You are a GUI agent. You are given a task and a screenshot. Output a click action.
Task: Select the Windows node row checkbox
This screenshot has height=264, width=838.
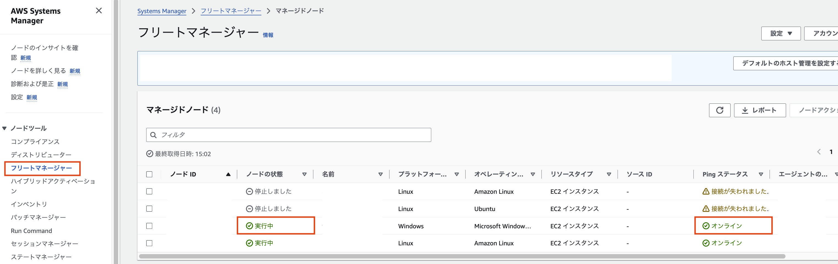(x=149, y=226)
